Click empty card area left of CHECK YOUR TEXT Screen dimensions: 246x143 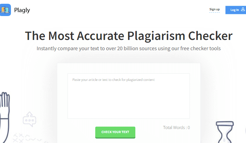click(x=76, y=132)
